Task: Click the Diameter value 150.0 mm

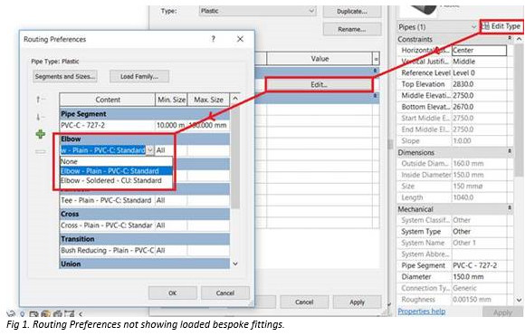Action: 479,277
